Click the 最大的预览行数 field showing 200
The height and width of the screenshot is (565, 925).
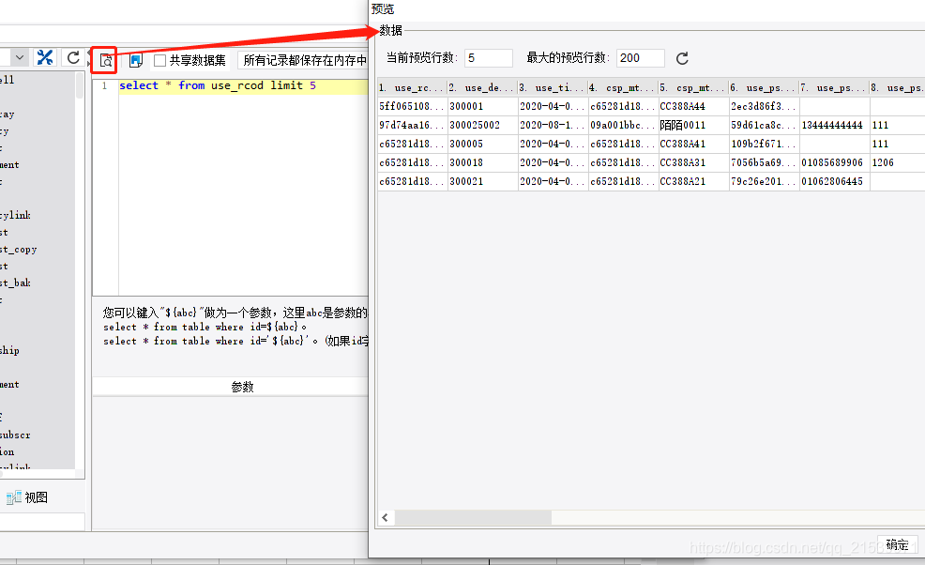pyautogui.click(x=640, y=57)
